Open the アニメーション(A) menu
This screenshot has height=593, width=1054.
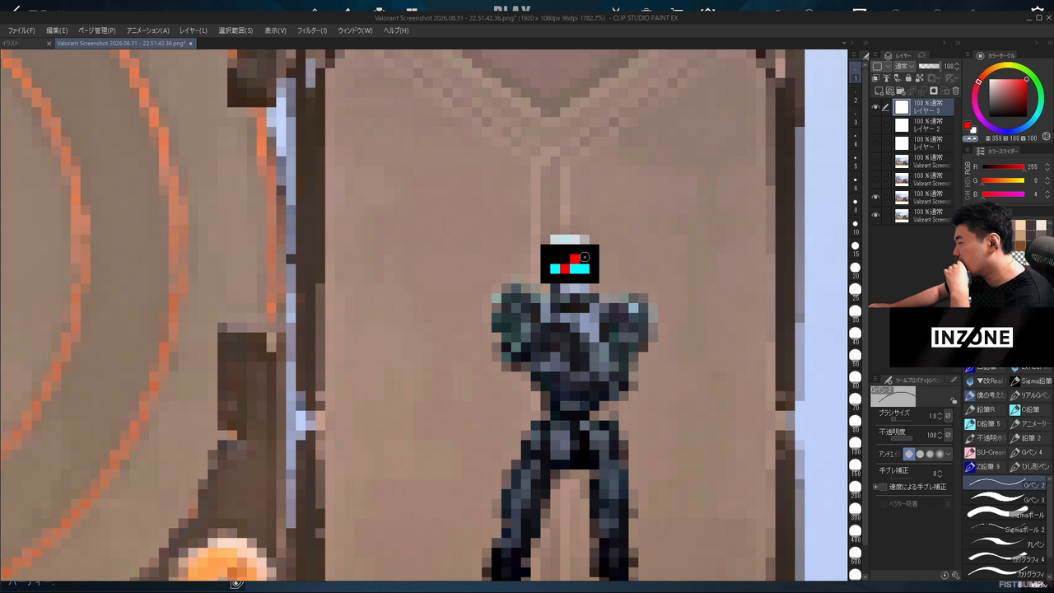point(147,30)
